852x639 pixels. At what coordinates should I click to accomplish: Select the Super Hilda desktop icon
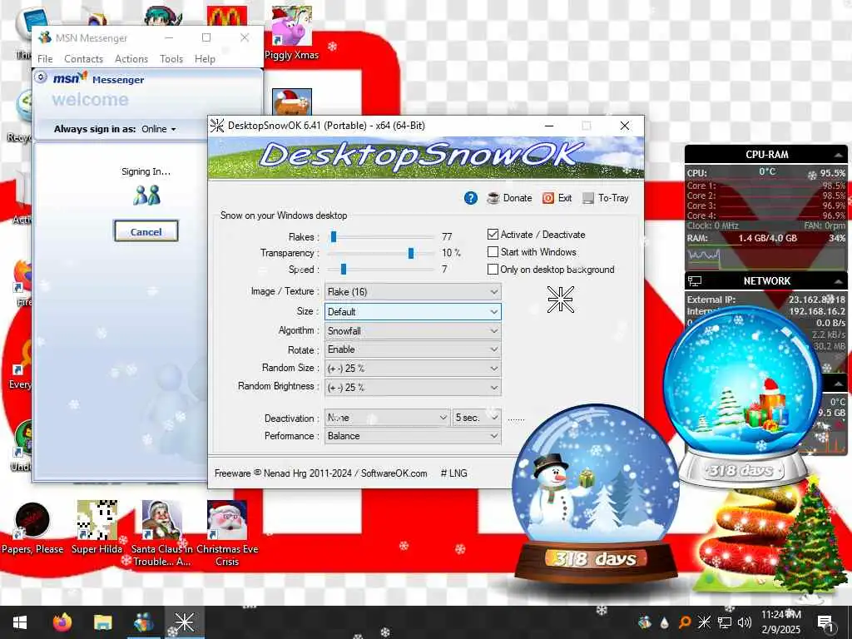[x=97, y=528]
